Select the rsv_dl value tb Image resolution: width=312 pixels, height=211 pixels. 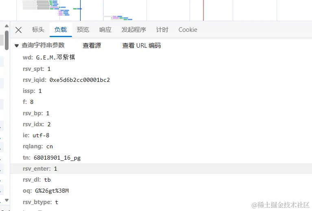pyautogui.click(x=47, y=180)
